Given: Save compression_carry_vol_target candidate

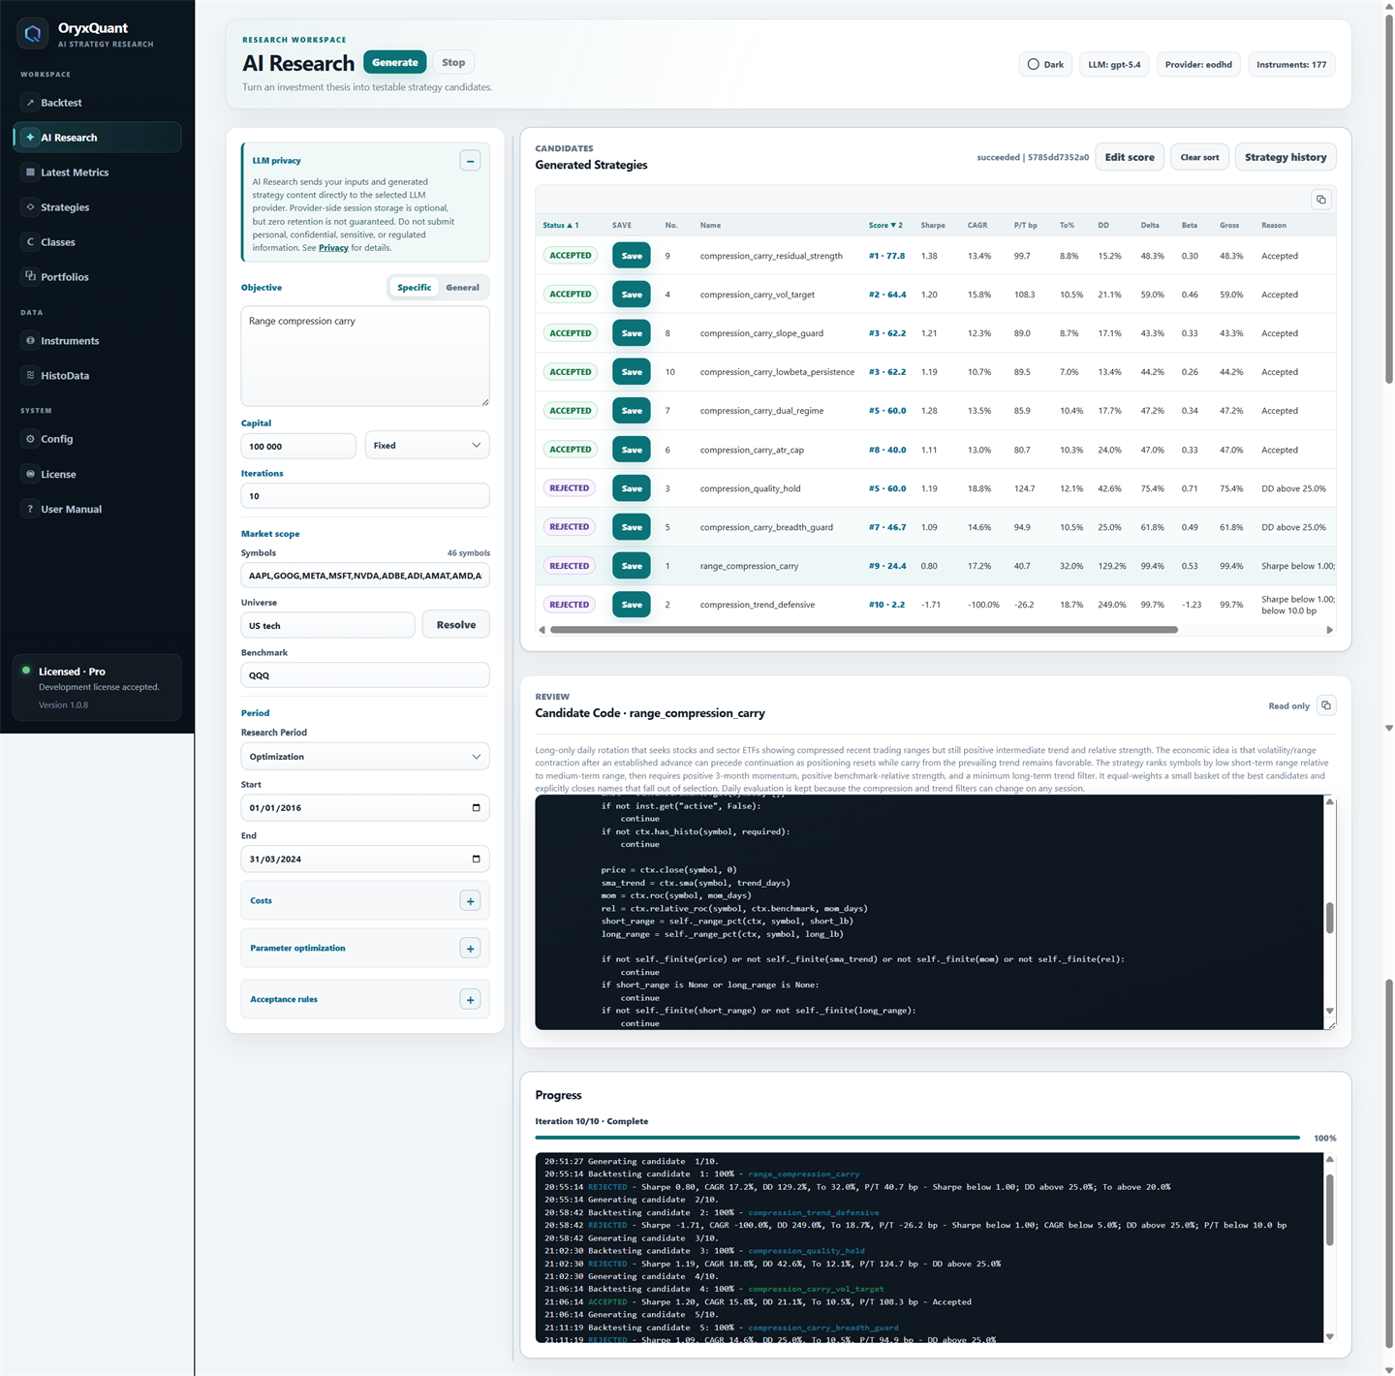Looking at the screenshot, I should (632, 295).
